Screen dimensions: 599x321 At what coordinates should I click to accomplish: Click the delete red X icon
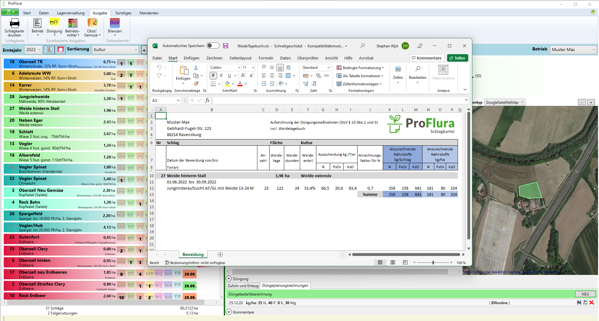[x=592, y=303]
